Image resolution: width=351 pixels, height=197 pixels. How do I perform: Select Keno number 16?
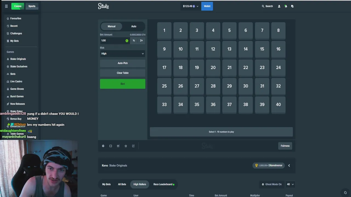tap(278, 49)
